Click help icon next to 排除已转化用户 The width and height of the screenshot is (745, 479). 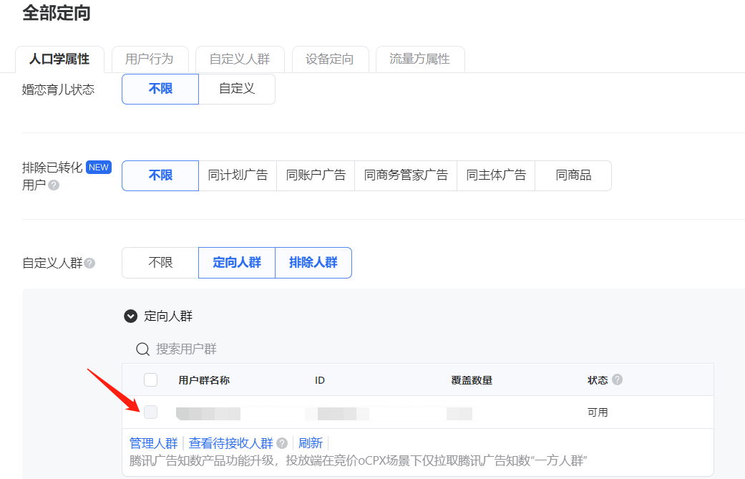(54, 185)
